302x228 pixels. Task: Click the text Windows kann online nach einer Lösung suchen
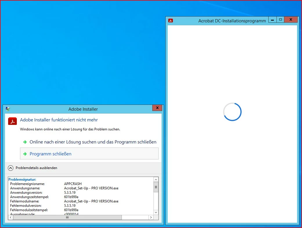[x=70, y=129]
